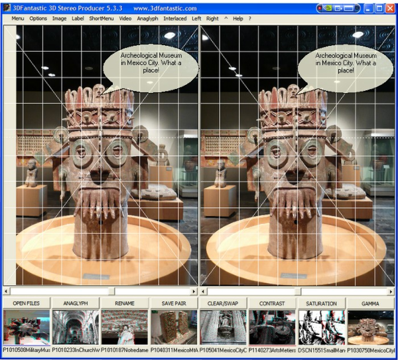Select the P1010233InChurch thumbnail image

coord(76,327)
